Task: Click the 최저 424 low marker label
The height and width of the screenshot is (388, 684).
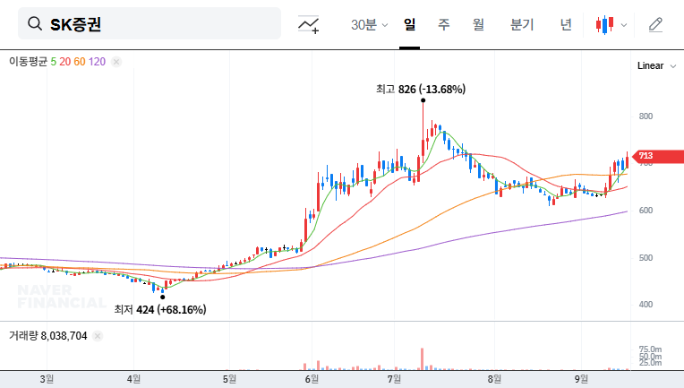Action: (x=160, y=309)
